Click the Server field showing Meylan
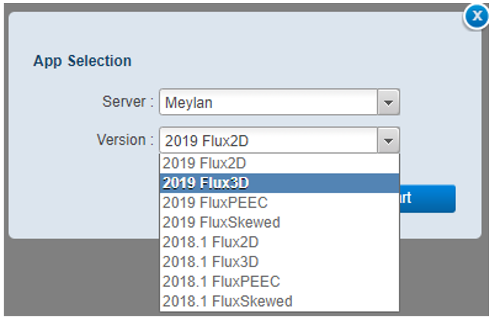 [269, 102]
